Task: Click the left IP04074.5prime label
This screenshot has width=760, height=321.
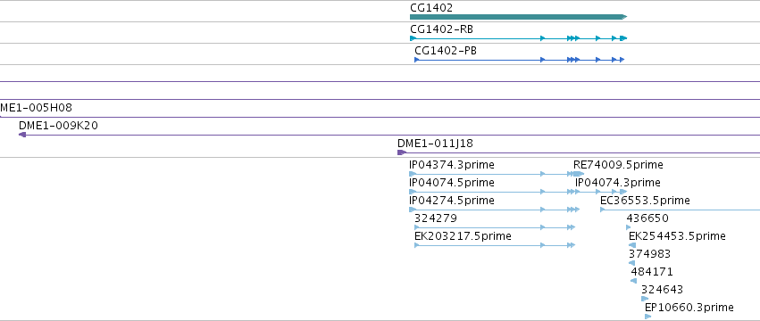Action: [x=452, y=183]
